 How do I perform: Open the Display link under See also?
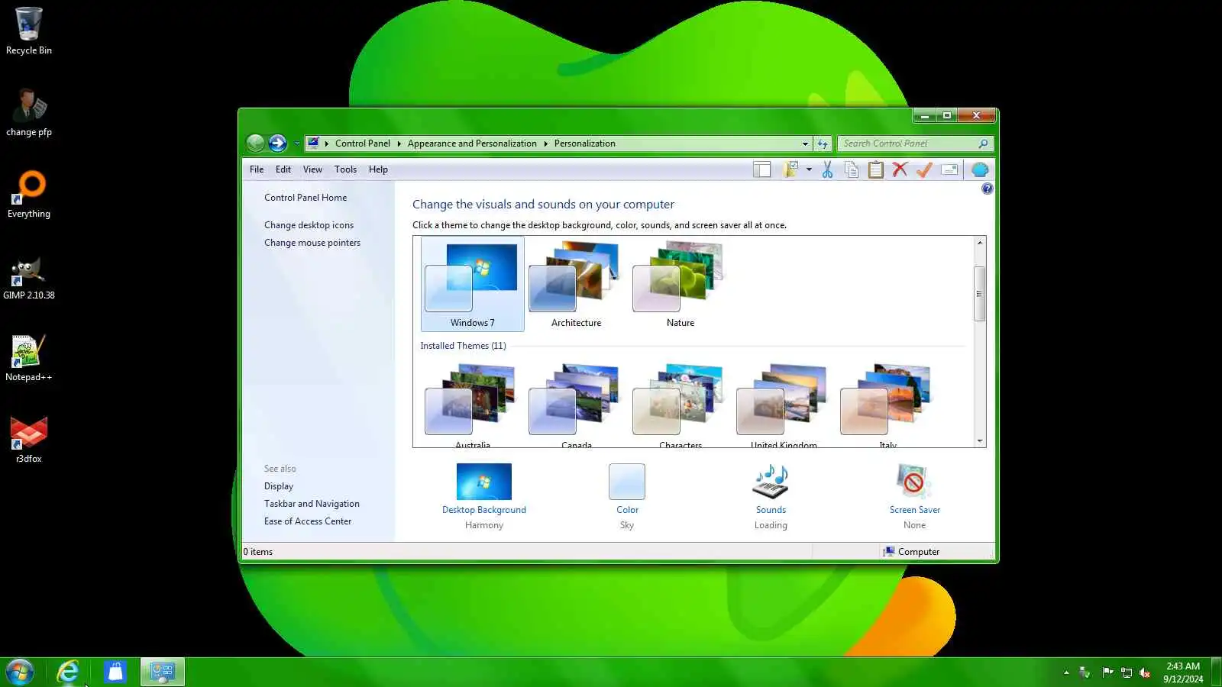[x=279, y=486]
